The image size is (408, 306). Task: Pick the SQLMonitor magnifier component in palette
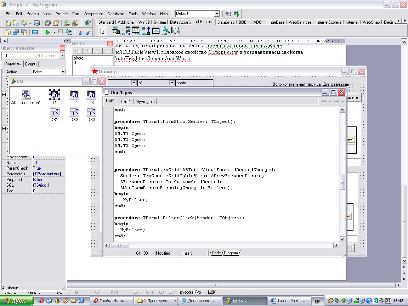pyautogui.click(x=166, y=31)
